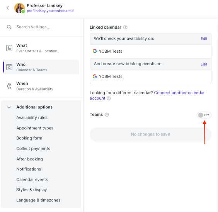Open the What Event details & Location tab
The image size is (218, 212).
click(x=41, y=48)
